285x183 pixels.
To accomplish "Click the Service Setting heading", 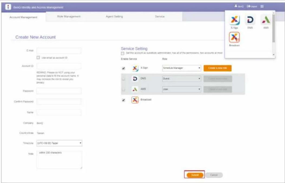I will click(134, 48).
